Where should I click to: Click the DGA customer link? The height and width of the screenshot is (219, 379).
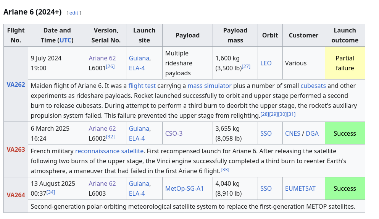tap(312, 133)
